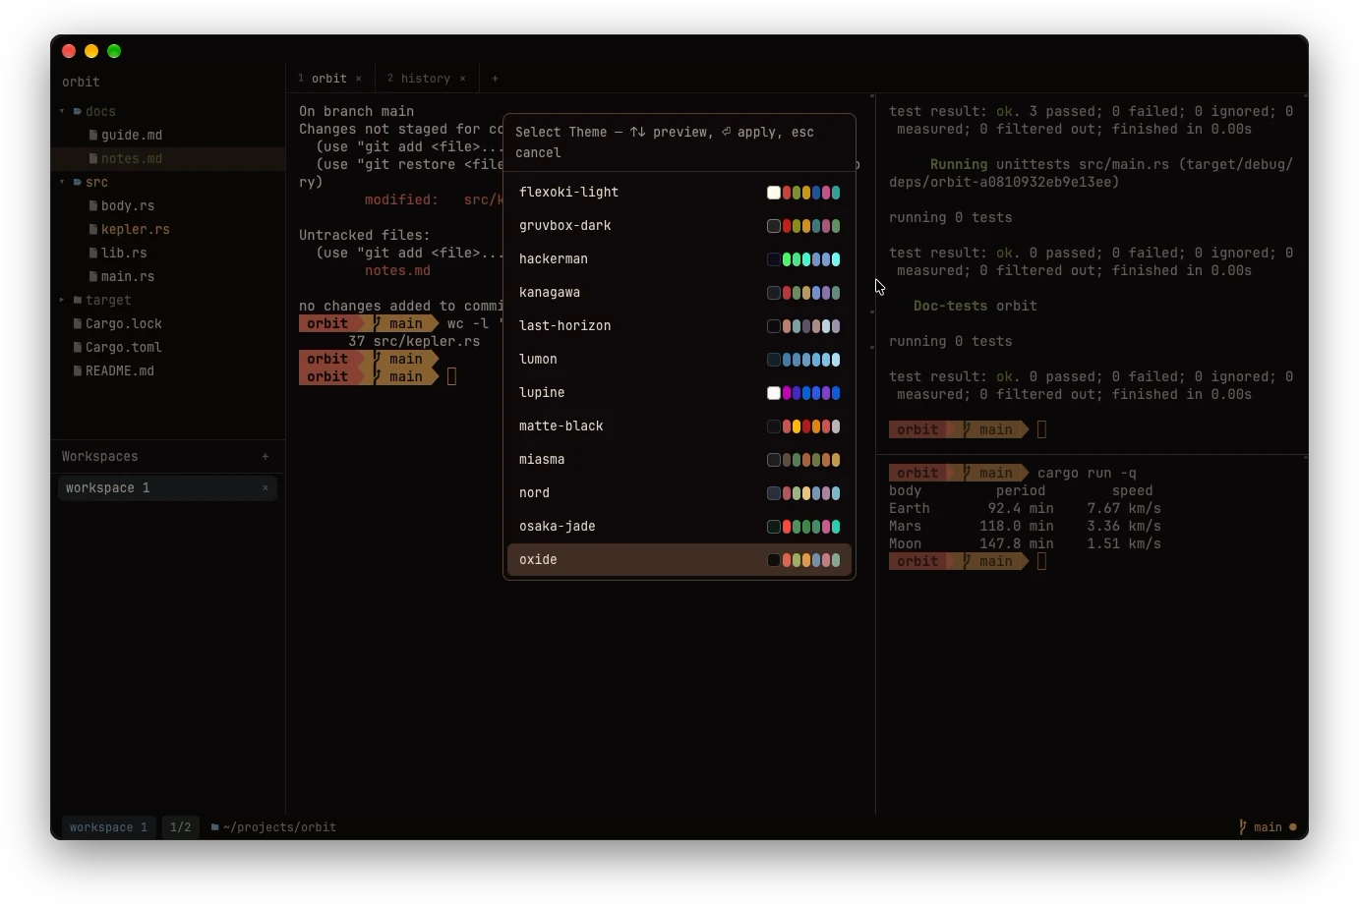Screen dimensions: 1359x907
Task: Click the lumon theme color palette swatches
Action: click(x=803, y=360)
